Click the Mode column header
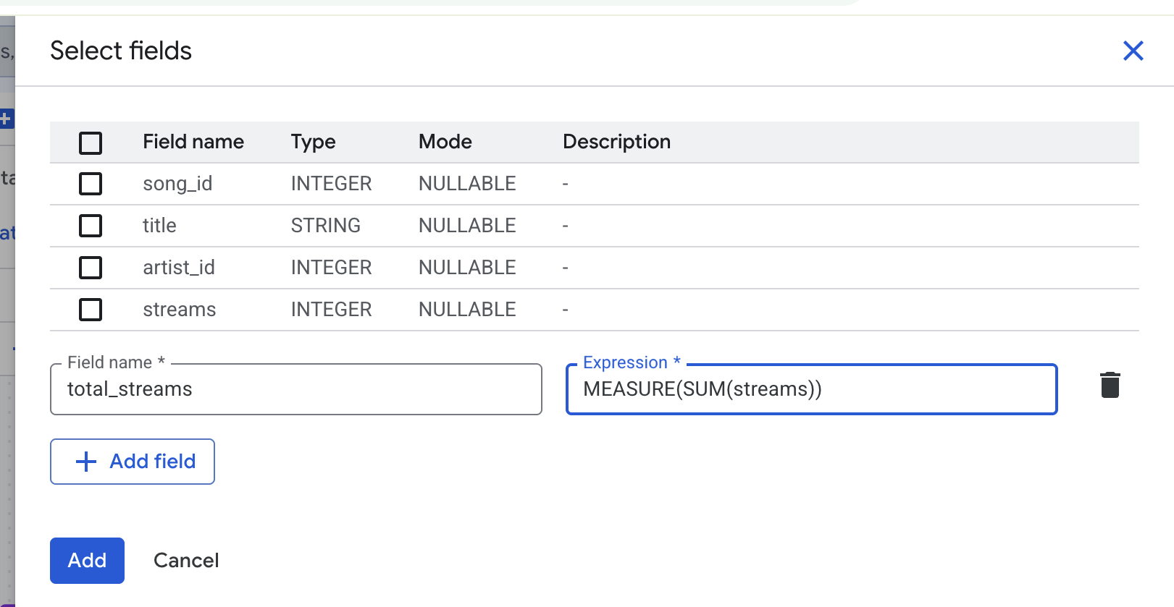This screenshot has height=607, width=1174. click(445, 142)
